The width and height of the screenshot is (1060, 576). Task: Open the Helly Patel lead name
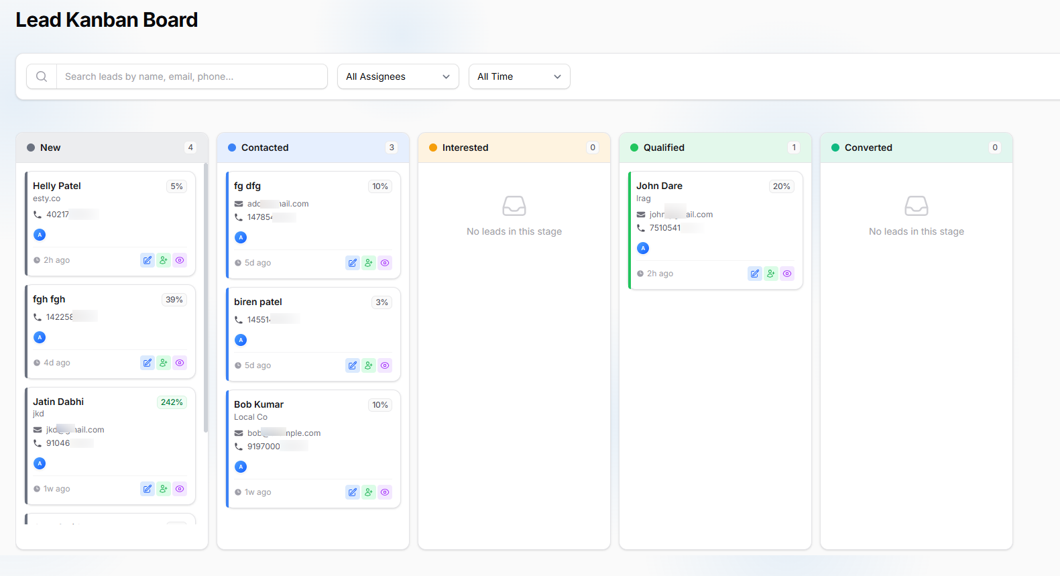(57, 186)
